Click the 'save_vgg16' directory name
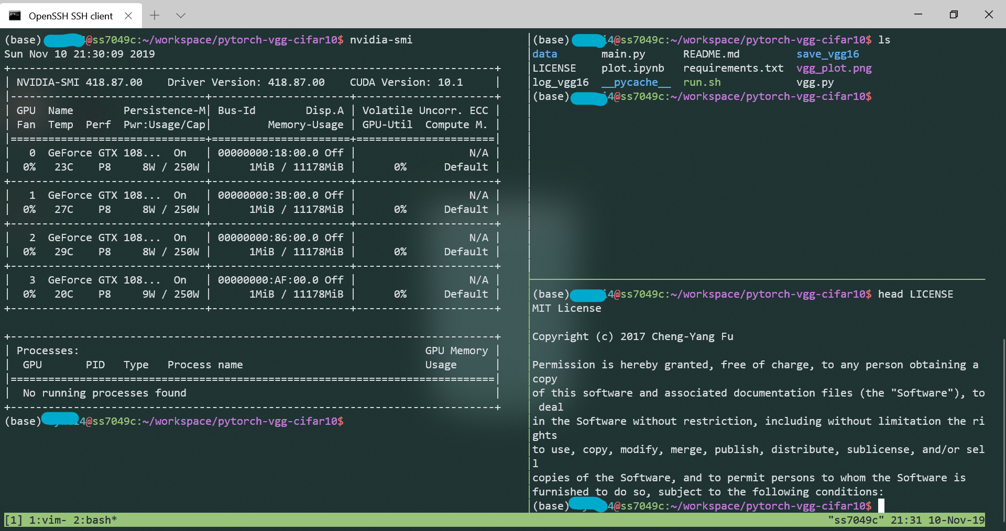1006x531 pixels. click(x=827, y=54)
